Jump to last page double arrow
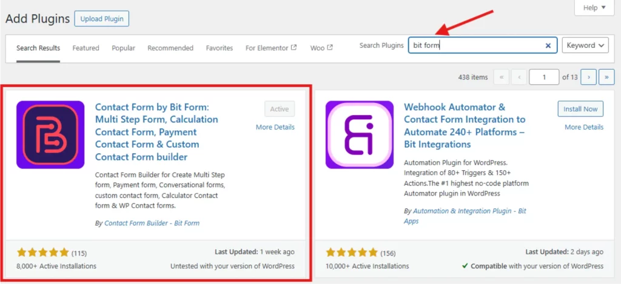621x284 pixels. (606, 77)
